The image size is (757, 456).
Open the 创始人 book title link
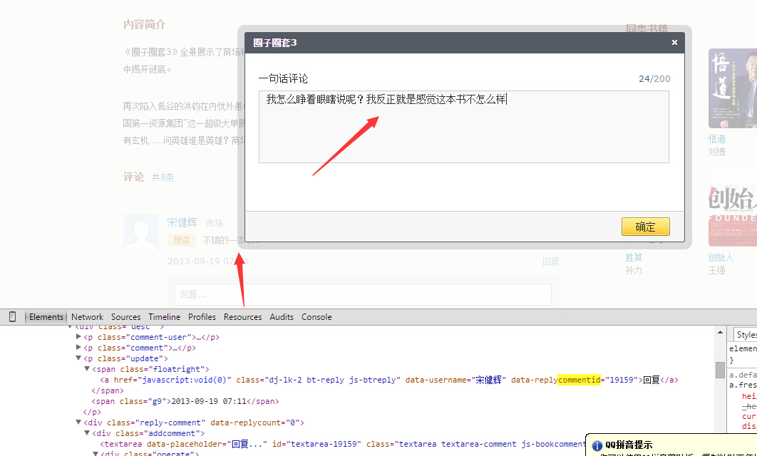[x=721, y=257]
